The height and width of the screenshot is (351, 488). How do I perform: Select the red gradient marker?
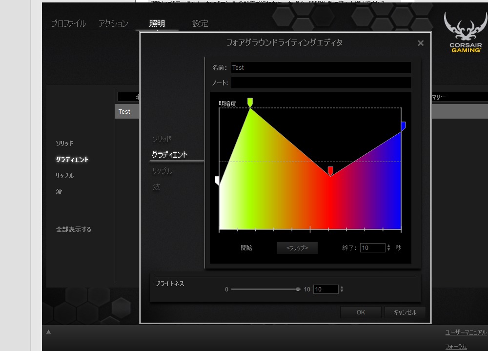(x=330, y=171)
